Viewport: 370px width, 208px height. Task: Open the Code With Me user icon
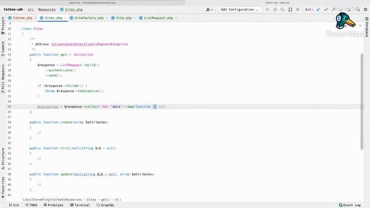[209, 9]
